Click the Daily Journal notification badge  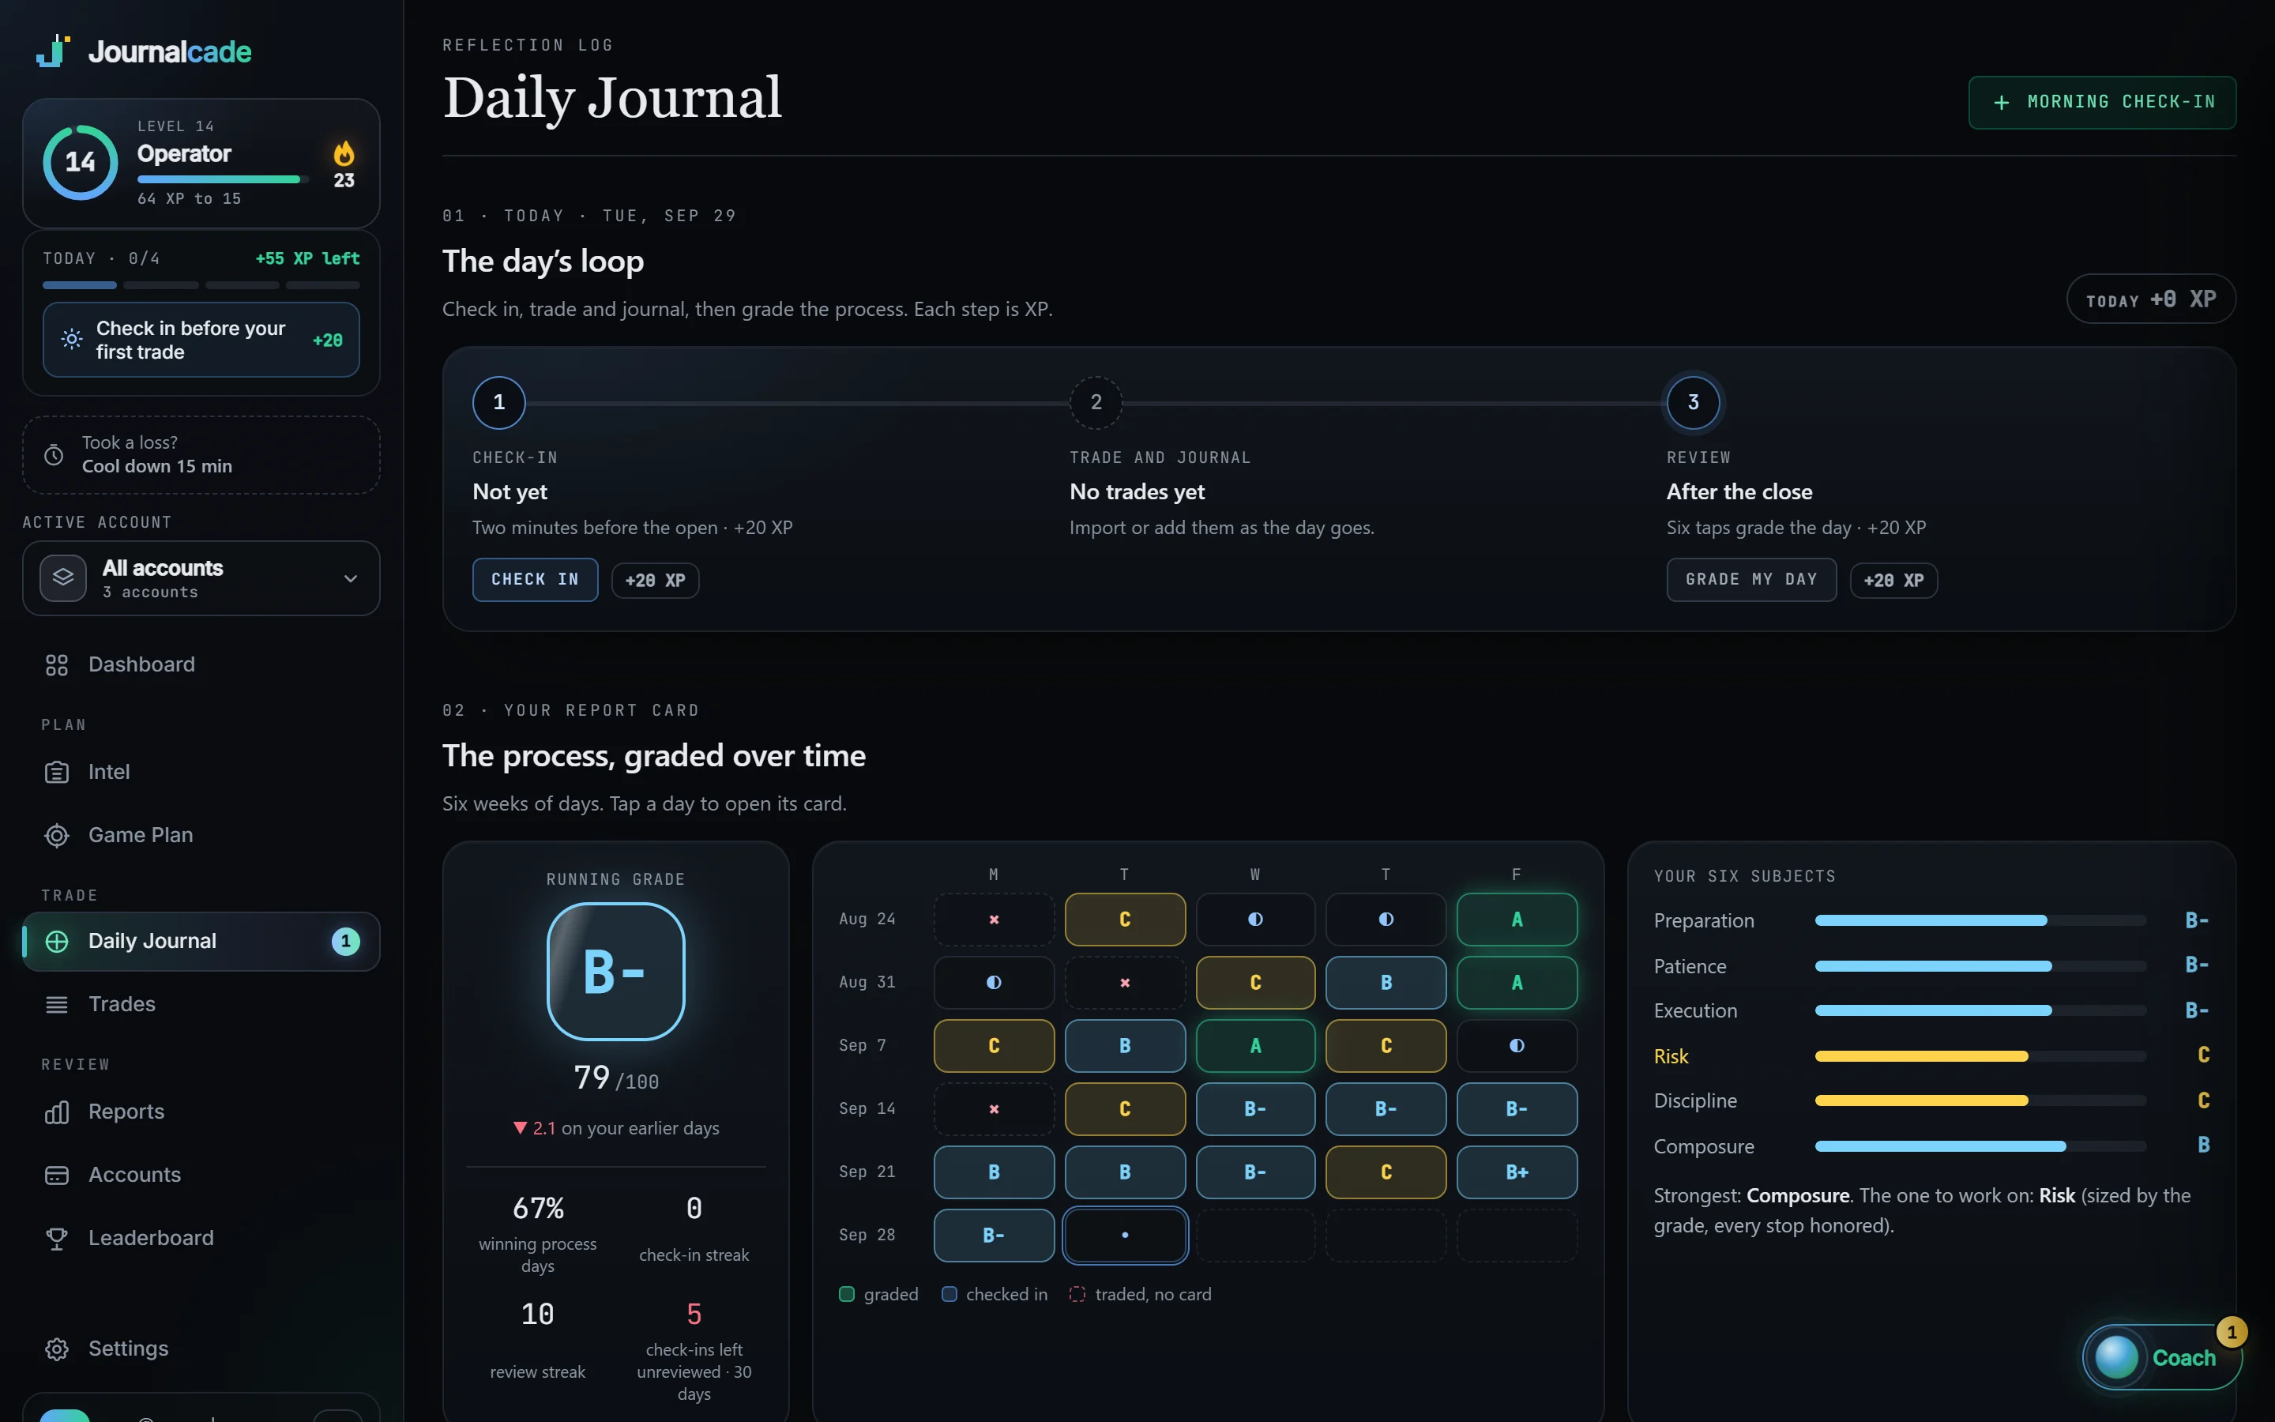point(345,942)
